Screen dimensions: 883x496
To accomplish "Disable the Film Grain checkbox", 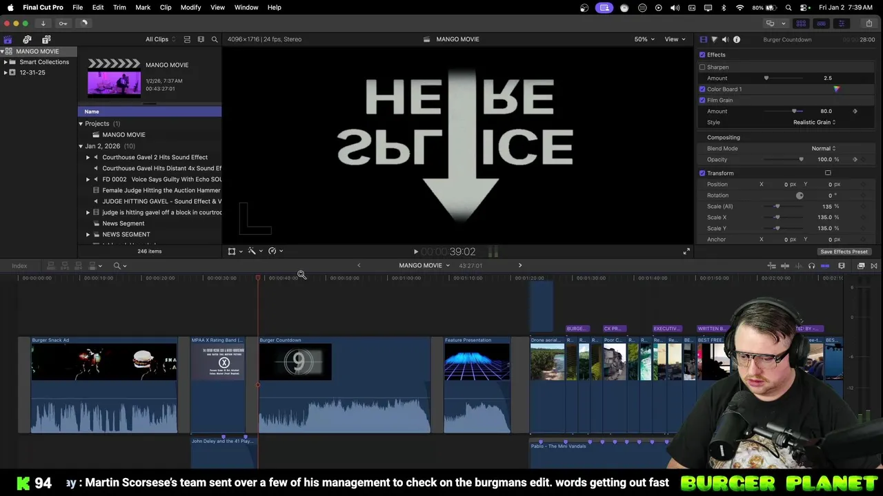I will (x=702, y=100).
